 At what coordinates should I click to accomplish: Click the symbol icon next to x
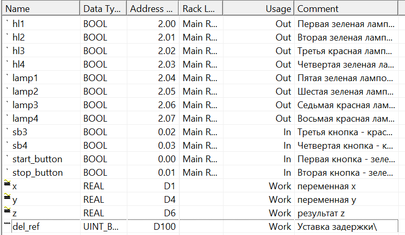[7, 183]
